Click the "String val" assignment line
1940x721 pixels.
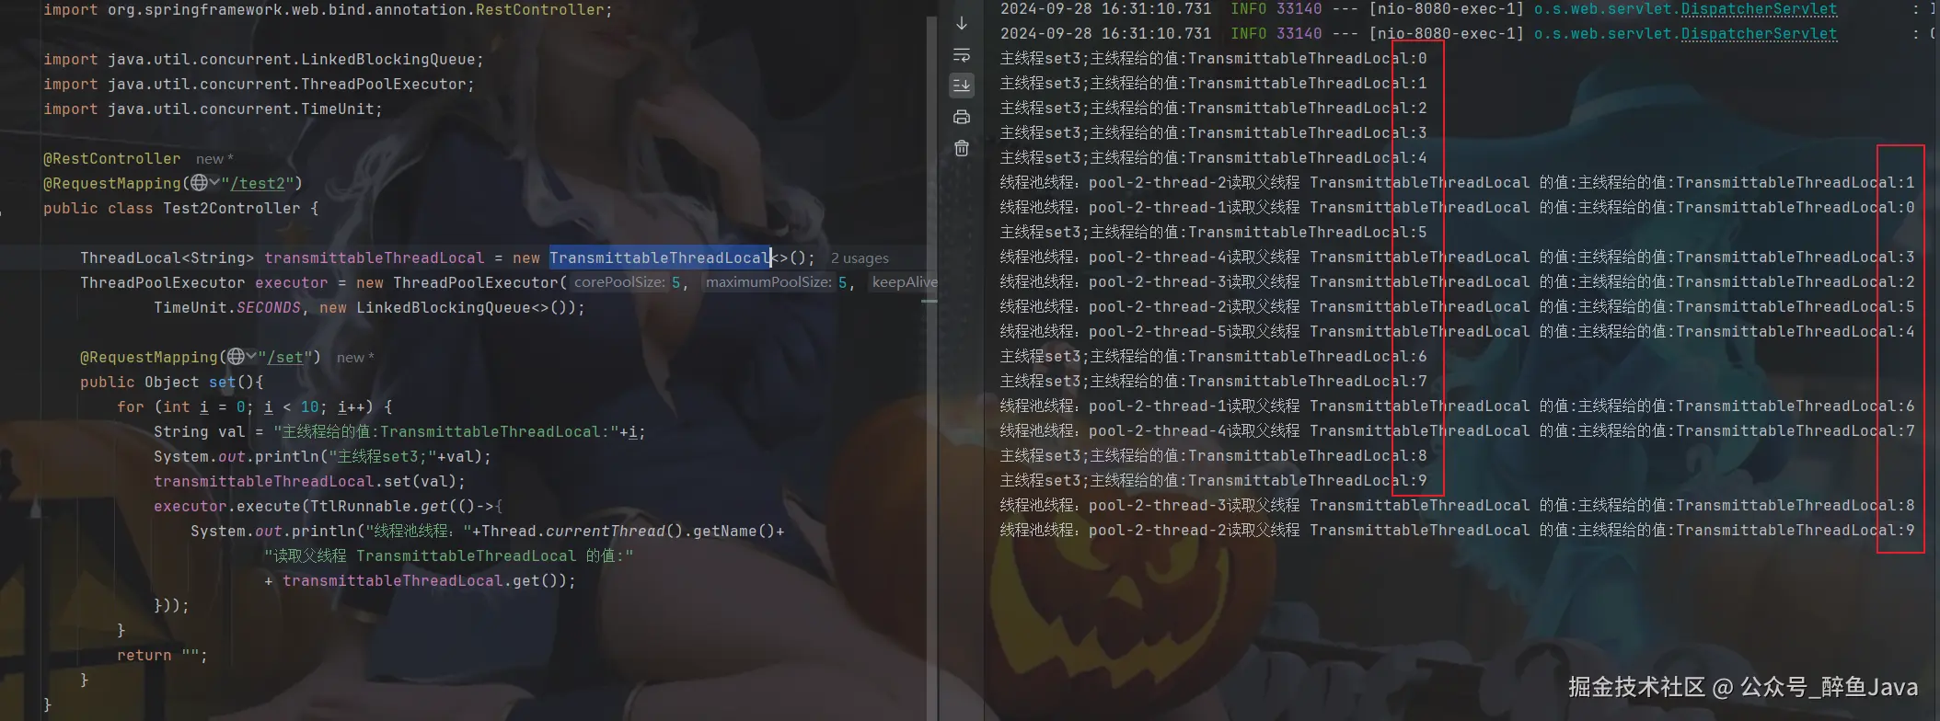pyautogui.click(x=399, y=431)
